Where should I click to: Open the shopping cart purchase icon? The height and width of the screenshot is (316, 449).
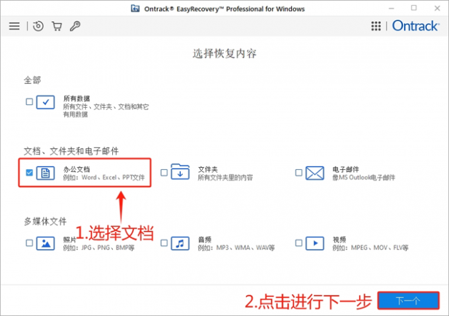point(57,26)
